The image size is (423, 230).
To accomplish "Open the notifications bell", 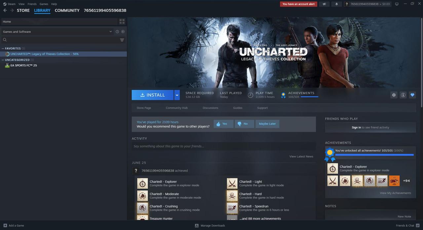I will (336, 4).
